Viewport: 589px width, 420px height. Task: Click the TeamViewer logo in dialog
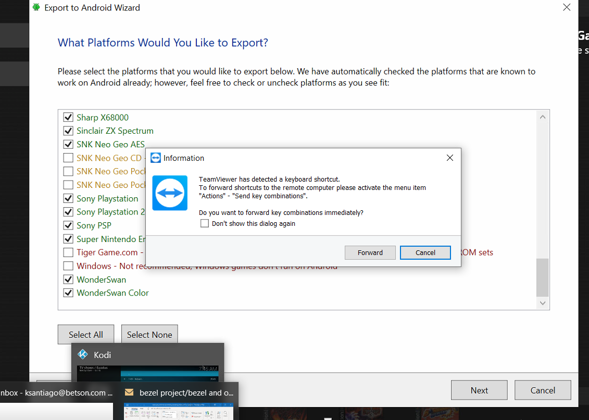click(x=170, y=193)
